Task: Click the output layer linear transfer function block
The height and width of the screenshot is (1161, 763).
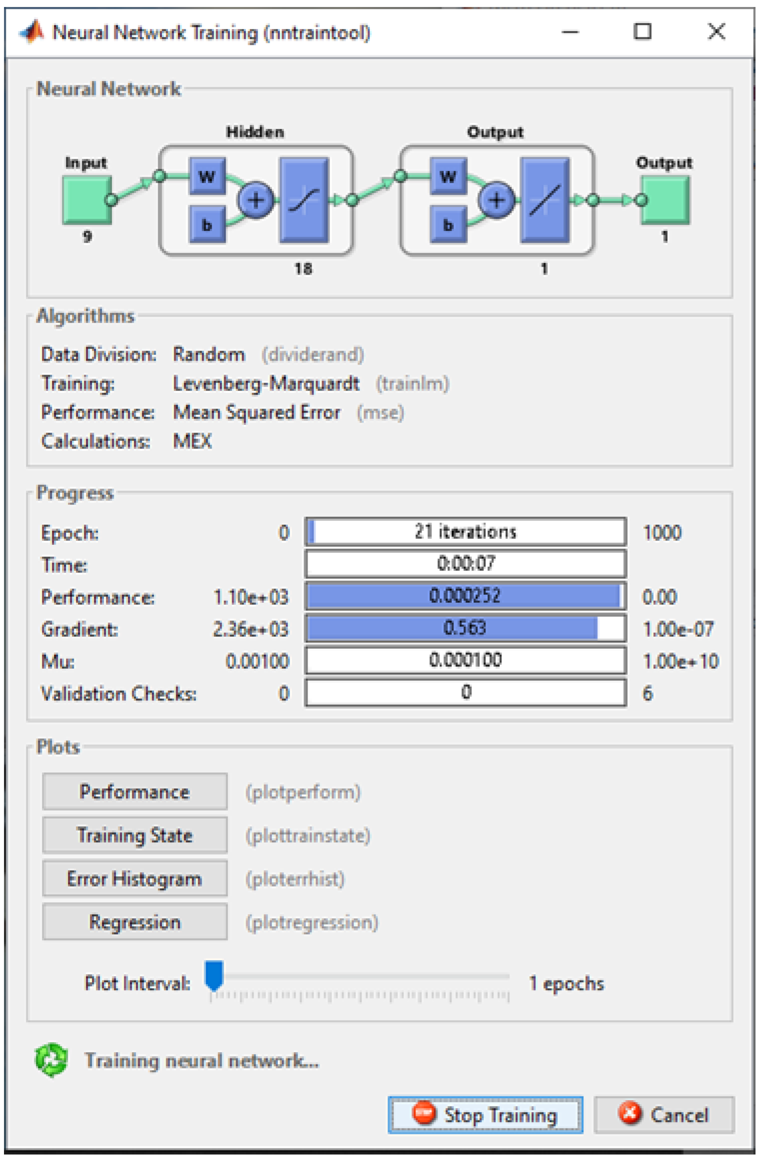Action: point(545,200)
